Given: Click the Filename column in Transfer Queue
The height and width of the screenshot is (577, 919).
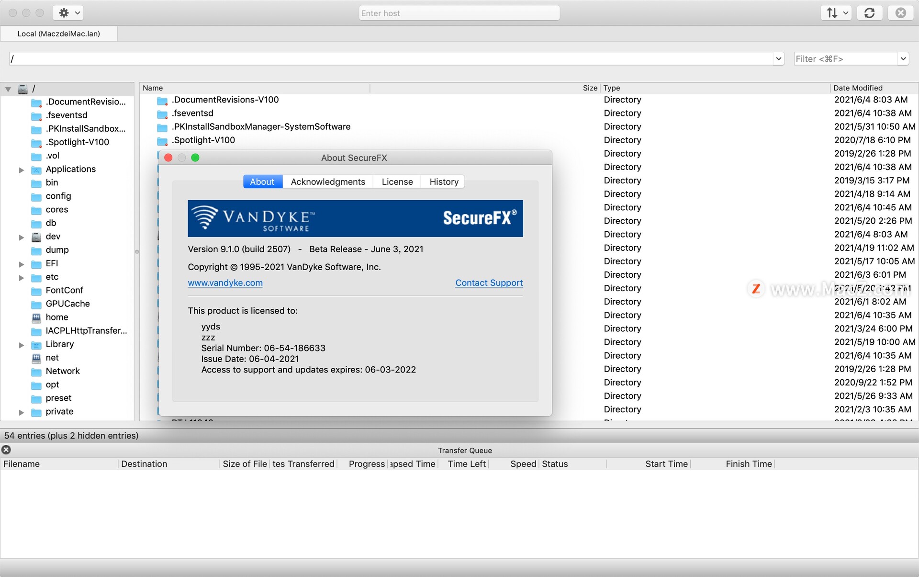Looking at the screenshot, I should (x=59, y=464).
